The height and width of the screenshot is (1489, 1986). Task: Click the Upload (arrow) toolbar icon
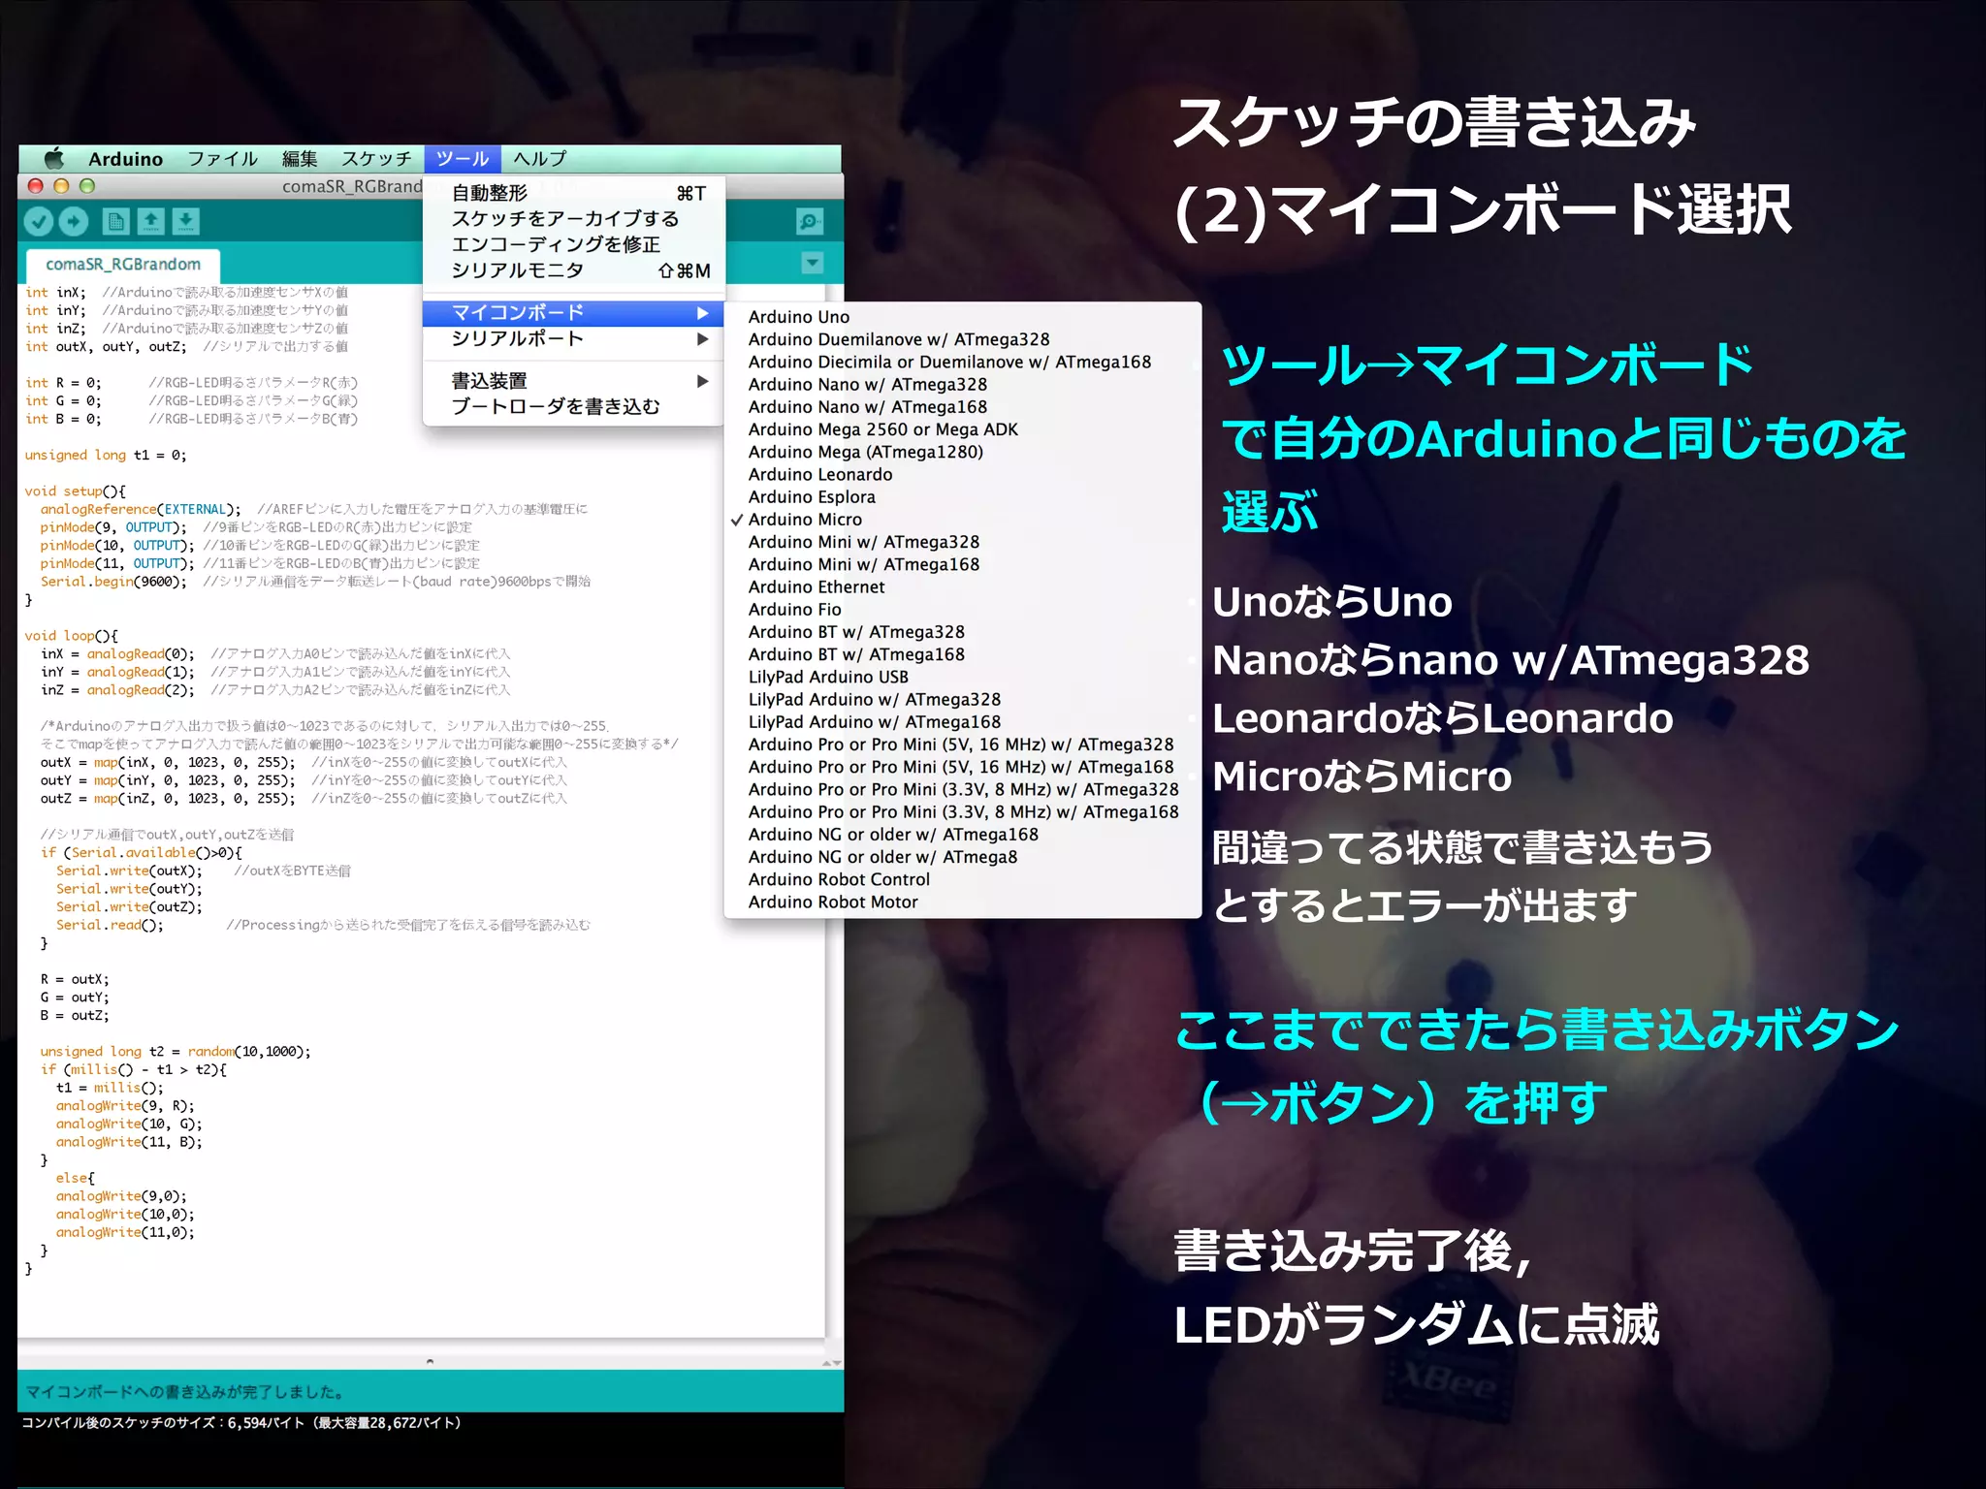74,222
